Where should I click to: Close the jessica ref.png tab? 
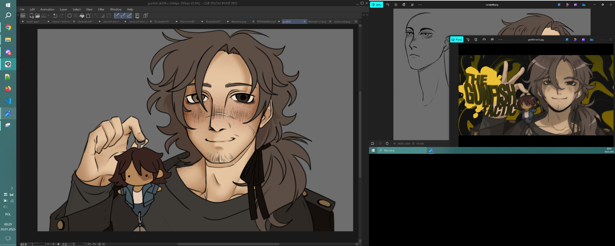[356, 22]
